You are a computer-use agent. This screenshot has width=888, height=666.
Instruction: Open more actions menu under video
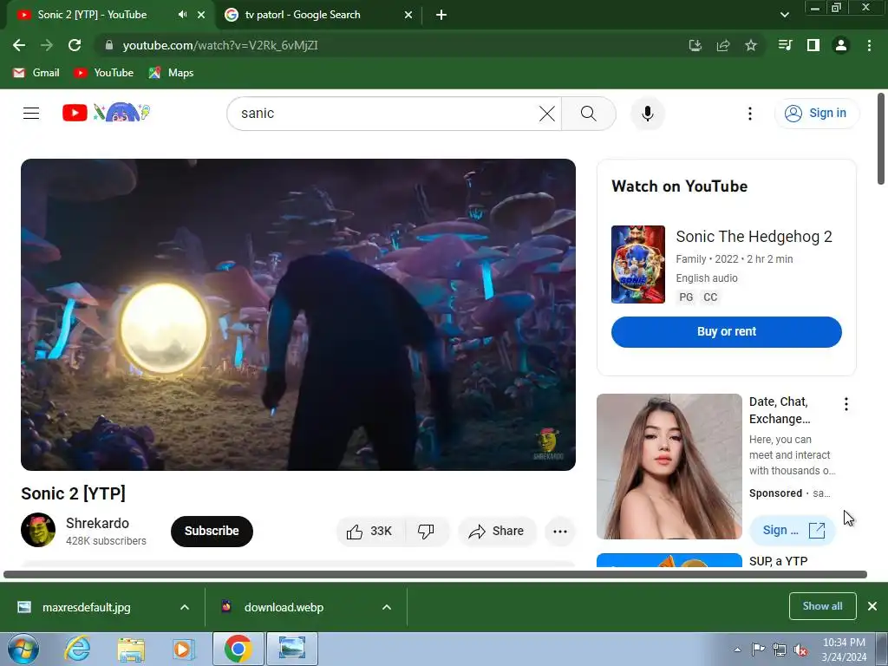[560, 532]
